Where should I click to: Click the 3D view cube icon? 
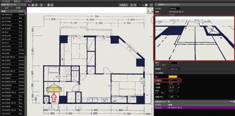pos(150,11)
